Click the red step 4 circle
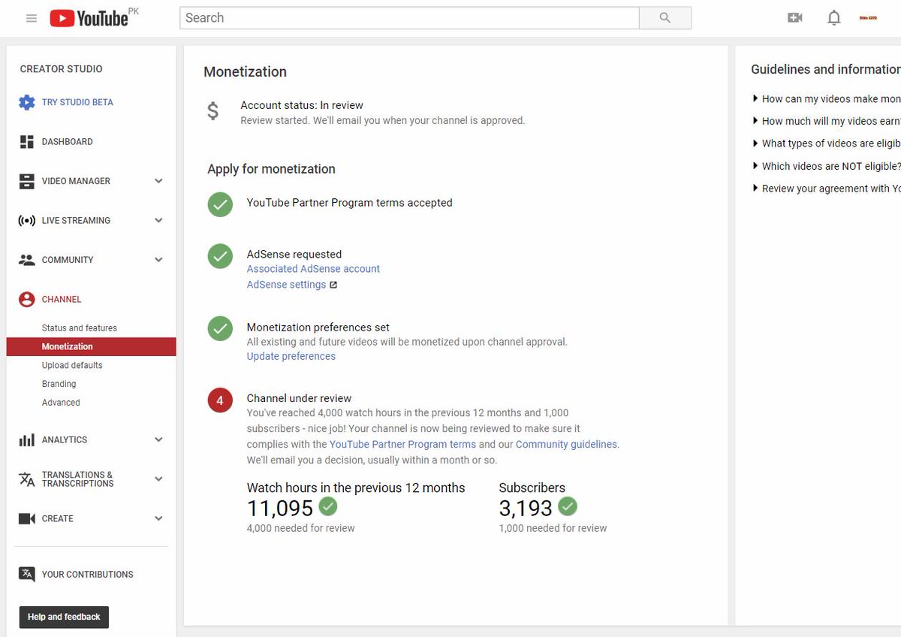 (x=220, y=401)
